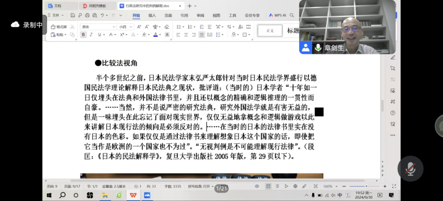This screenshot has width=443, height=201.
Task: Click the increase font size icon
Action: [x=139, y=27]
